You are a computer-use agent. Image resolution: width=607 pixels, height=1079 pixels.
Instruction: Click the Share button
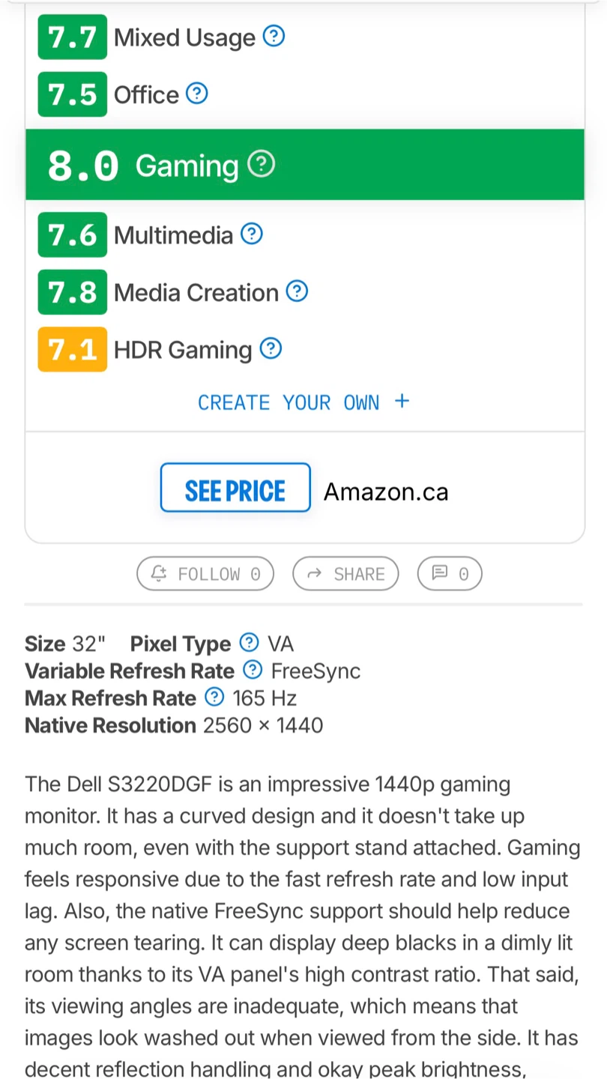(345, 574)
